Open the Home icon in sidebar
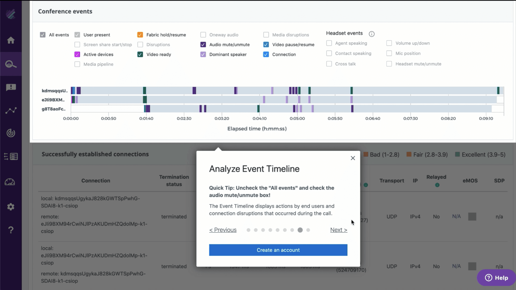 pyautogui.click(x=11, y=40)
